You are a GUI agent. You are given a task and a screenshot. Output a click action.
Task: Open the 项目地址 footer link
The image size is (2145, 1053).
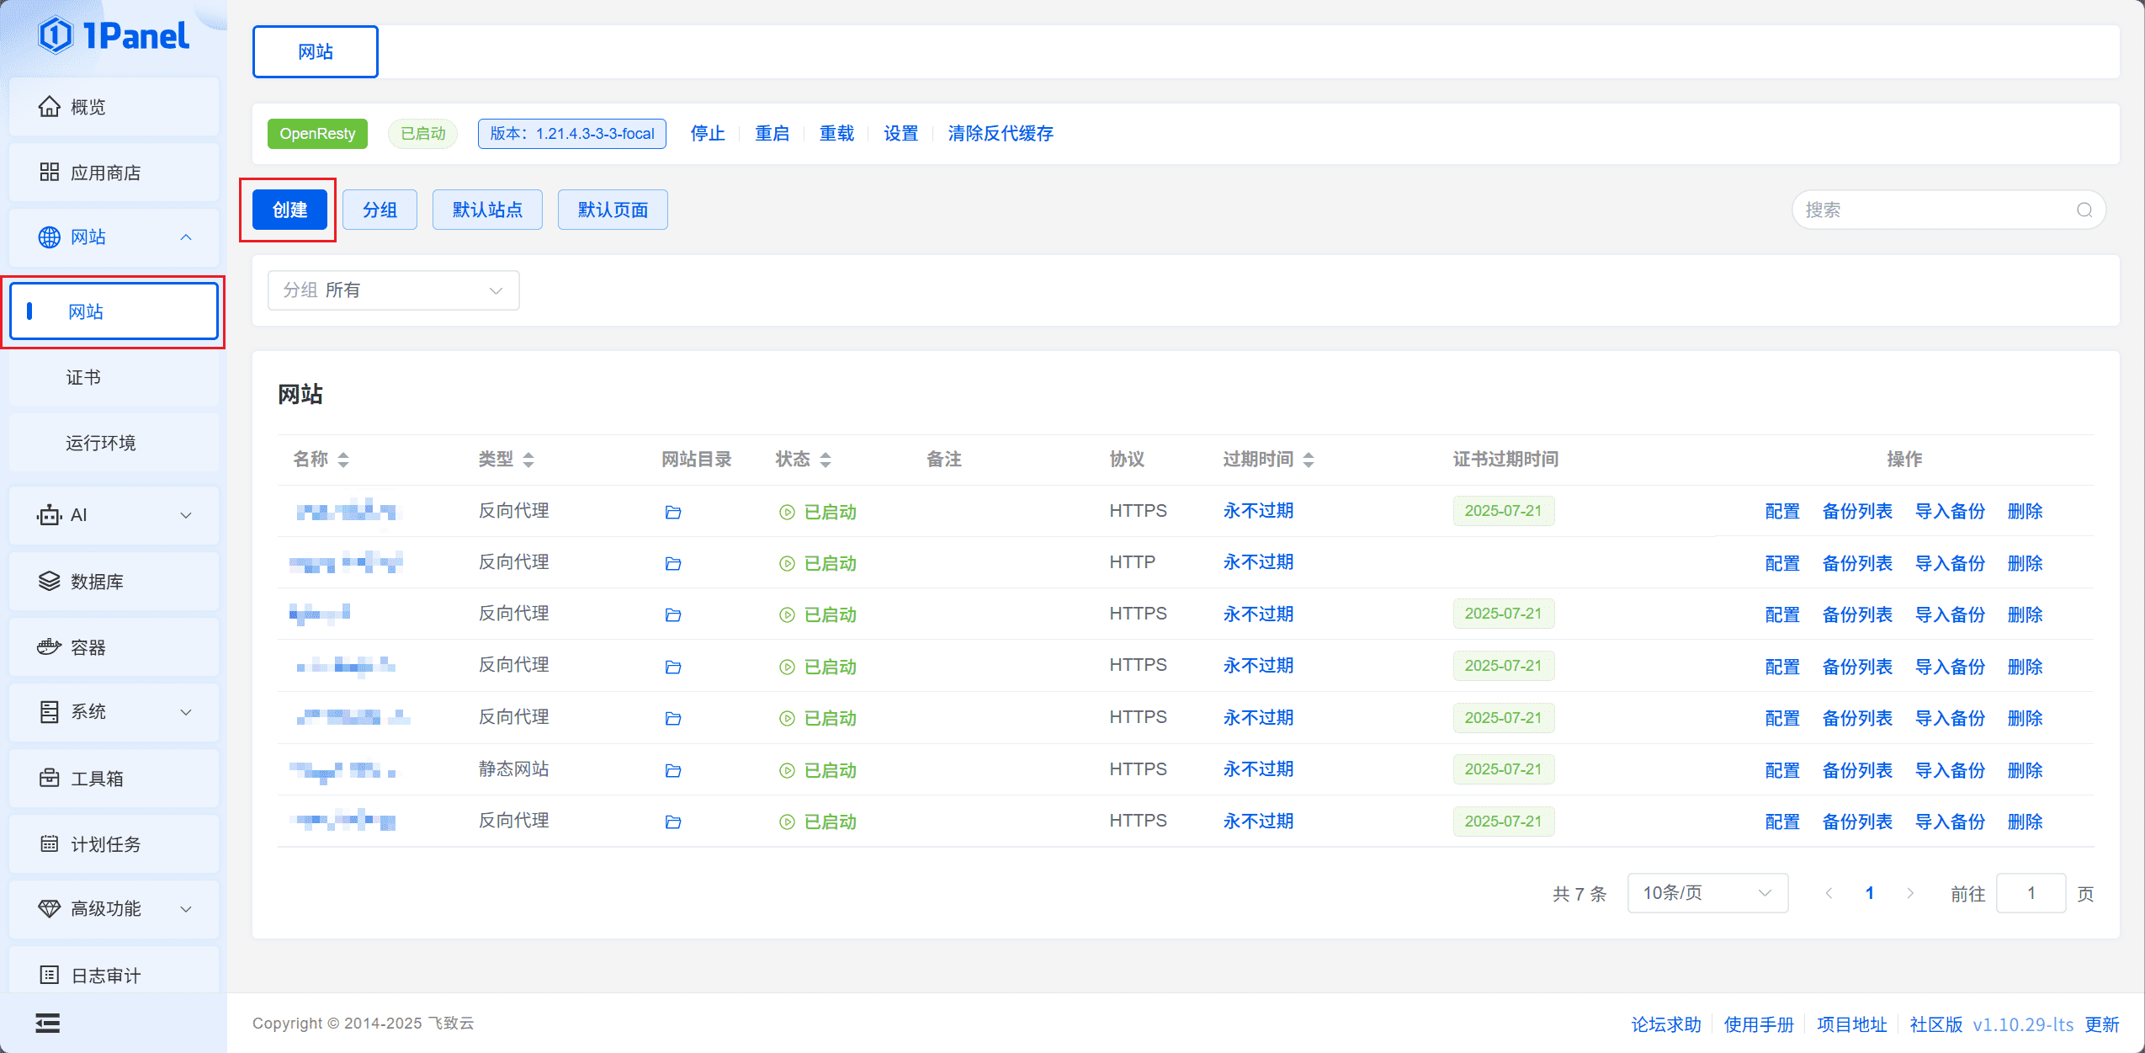click(x=1851, y=1024)
